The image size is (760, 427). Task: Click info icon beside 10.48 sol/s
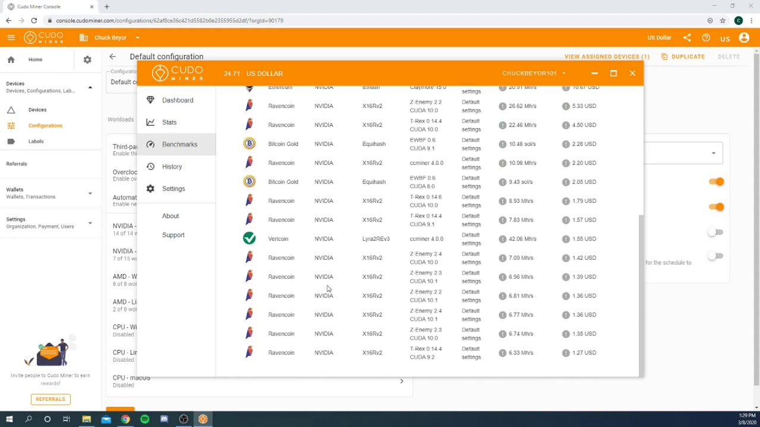point(502,144)
